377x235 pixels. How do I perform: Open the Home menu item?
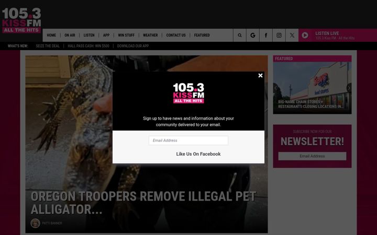pyautogui.click(x=51, y=36)
